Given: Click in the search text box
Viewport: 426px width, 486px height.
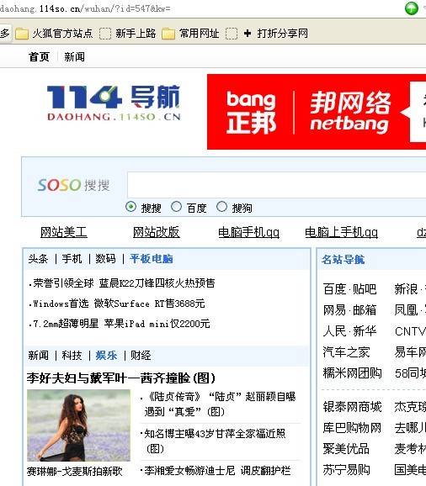Looking at the screenshot, I should pos(276,185).
